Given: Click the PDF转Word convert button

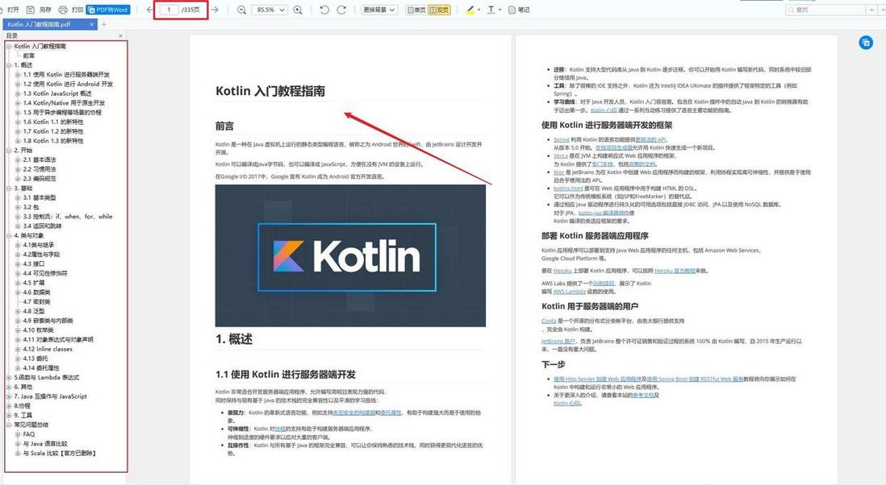Looking at the screenshot, I should (x=108, y=10).
